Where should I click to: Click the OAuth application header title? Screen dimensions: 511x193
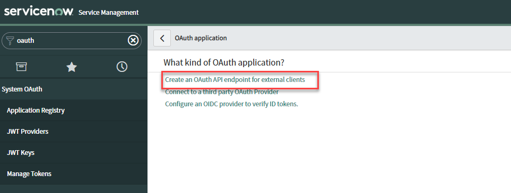pos(201,38)
